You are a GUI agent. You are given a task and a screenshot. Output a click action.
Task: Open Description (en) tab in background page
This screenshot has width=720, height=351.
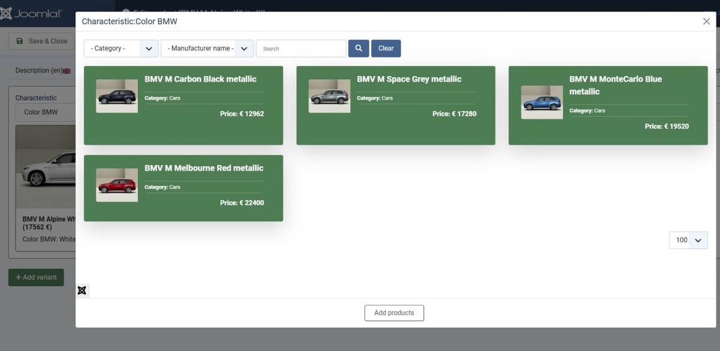[42, 71]
